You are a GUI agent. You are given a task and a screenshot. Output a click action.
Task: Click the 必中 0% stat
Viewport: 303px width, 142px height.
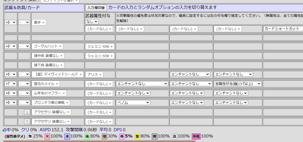click(x=10, y=130)
